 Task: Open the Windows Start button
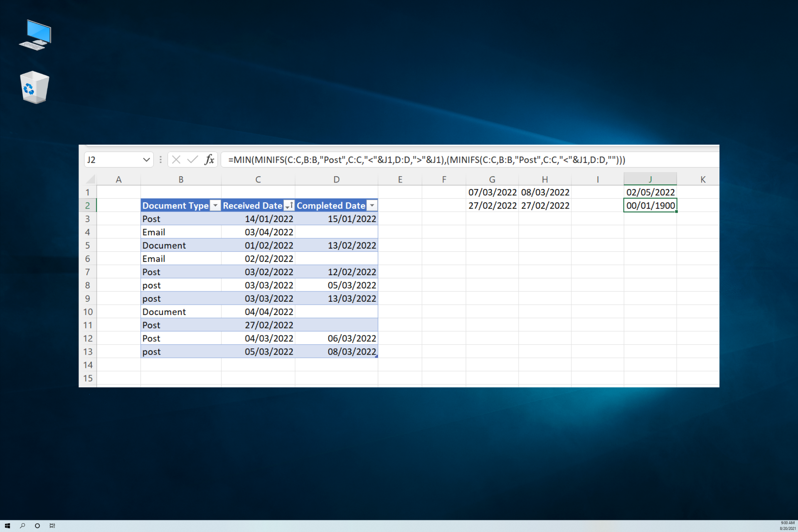click(x=7, y=526)
